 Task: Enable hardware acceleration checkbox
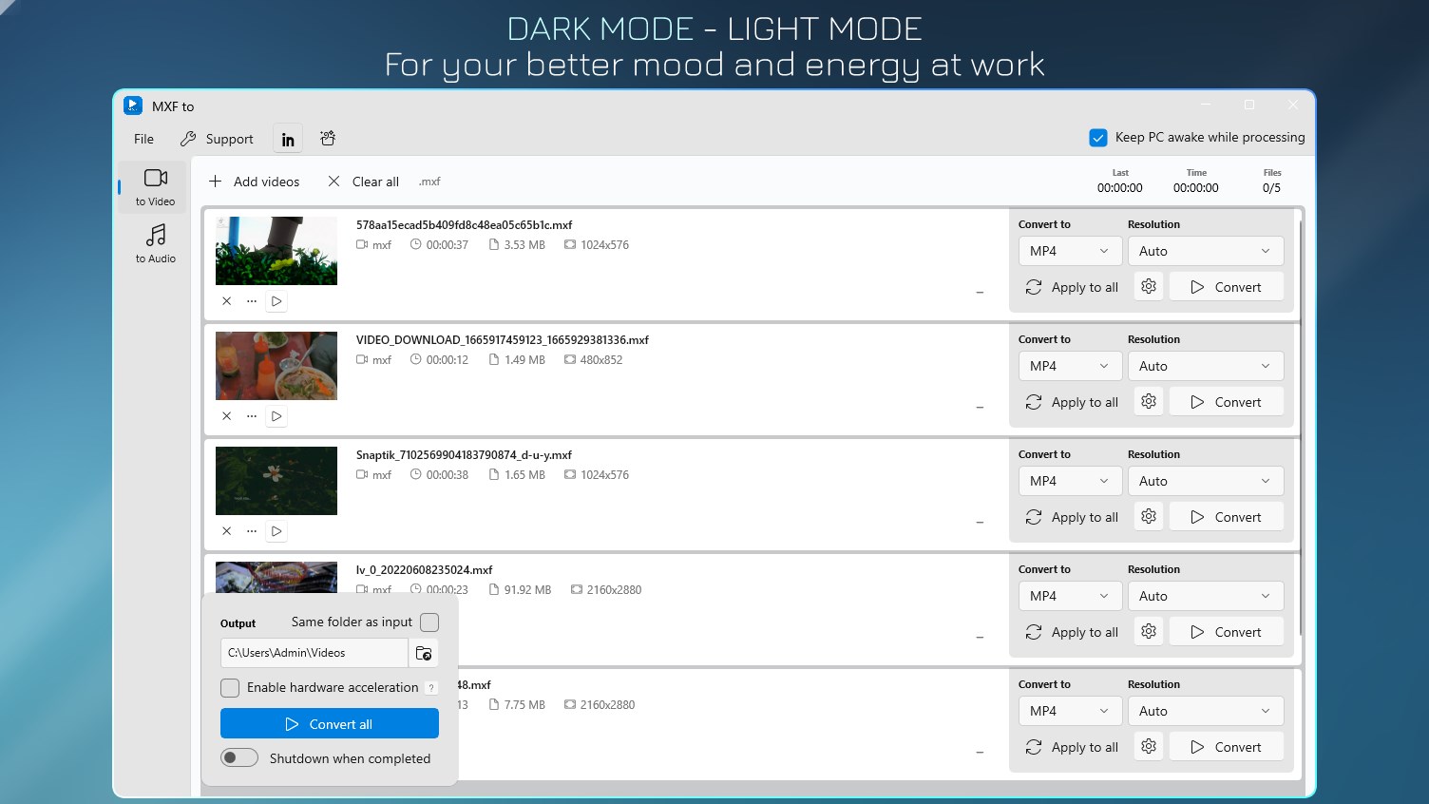coord(230,688)
